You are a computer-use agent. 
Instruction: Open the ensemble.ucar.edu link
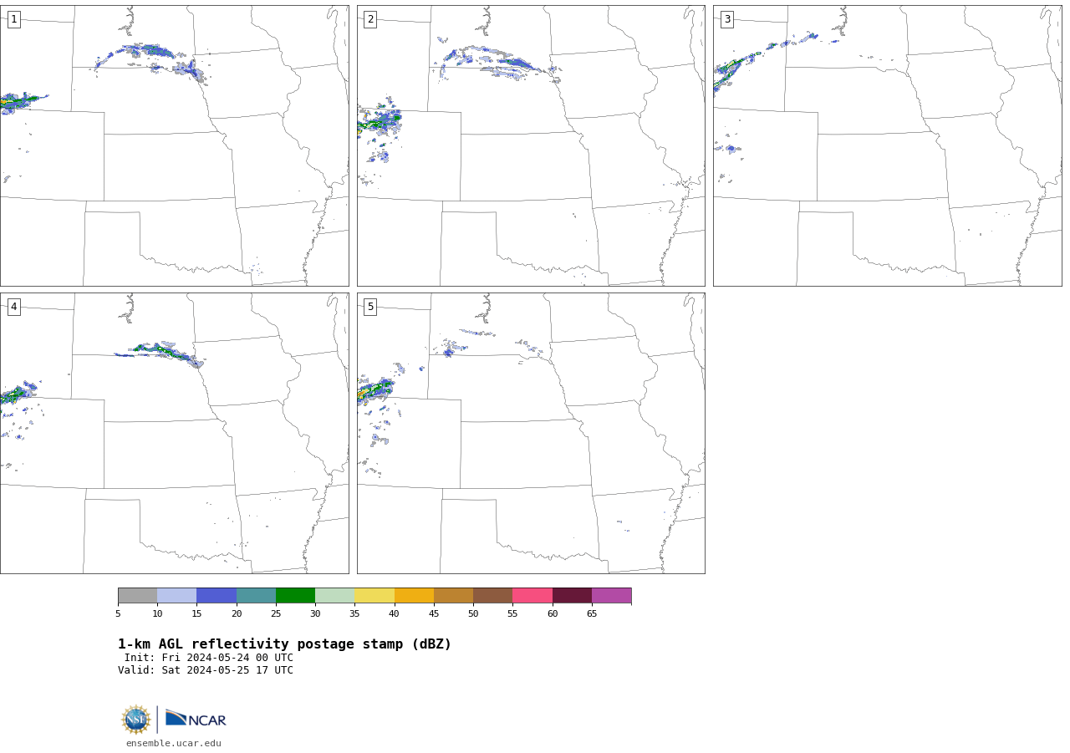[174, 744]
